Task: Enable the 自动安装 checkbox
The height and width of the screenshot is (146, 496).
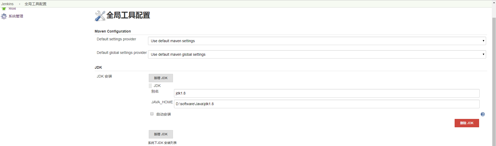Action: [x=152, y=114]
